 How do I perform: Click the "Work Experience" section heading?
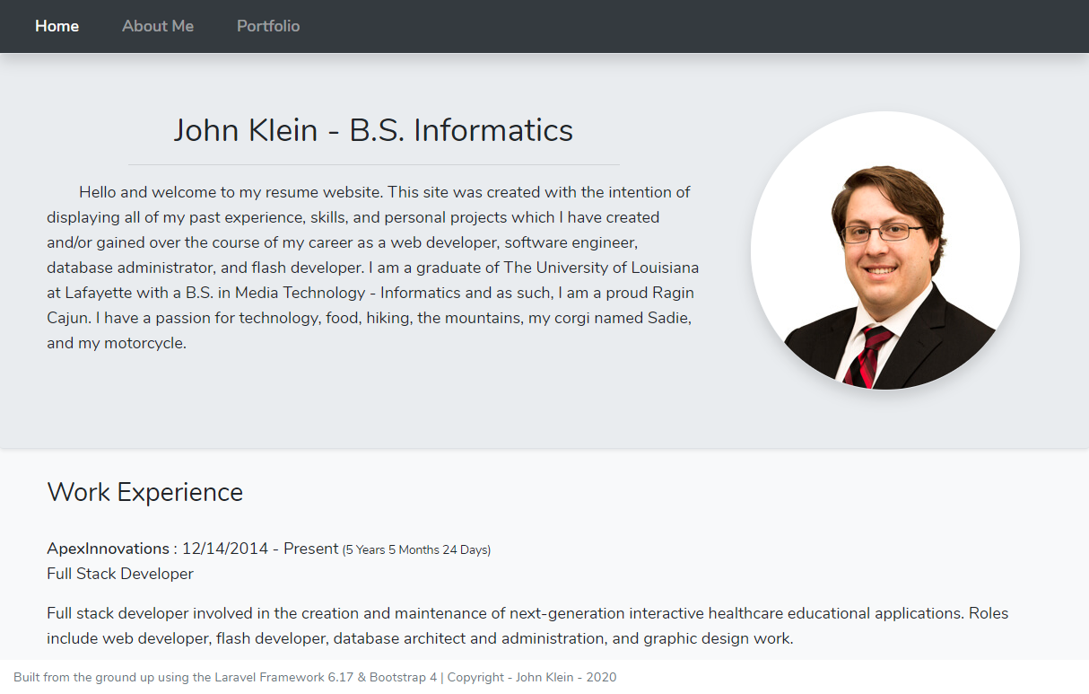coord(144,492)
